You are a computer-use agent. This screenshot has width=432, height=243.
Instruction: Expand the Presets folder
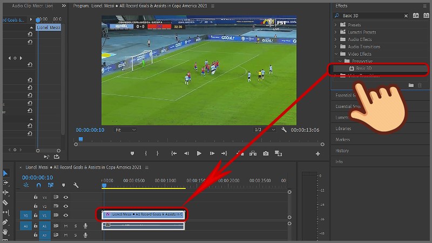pyautogui.click(x=335, y=25)
